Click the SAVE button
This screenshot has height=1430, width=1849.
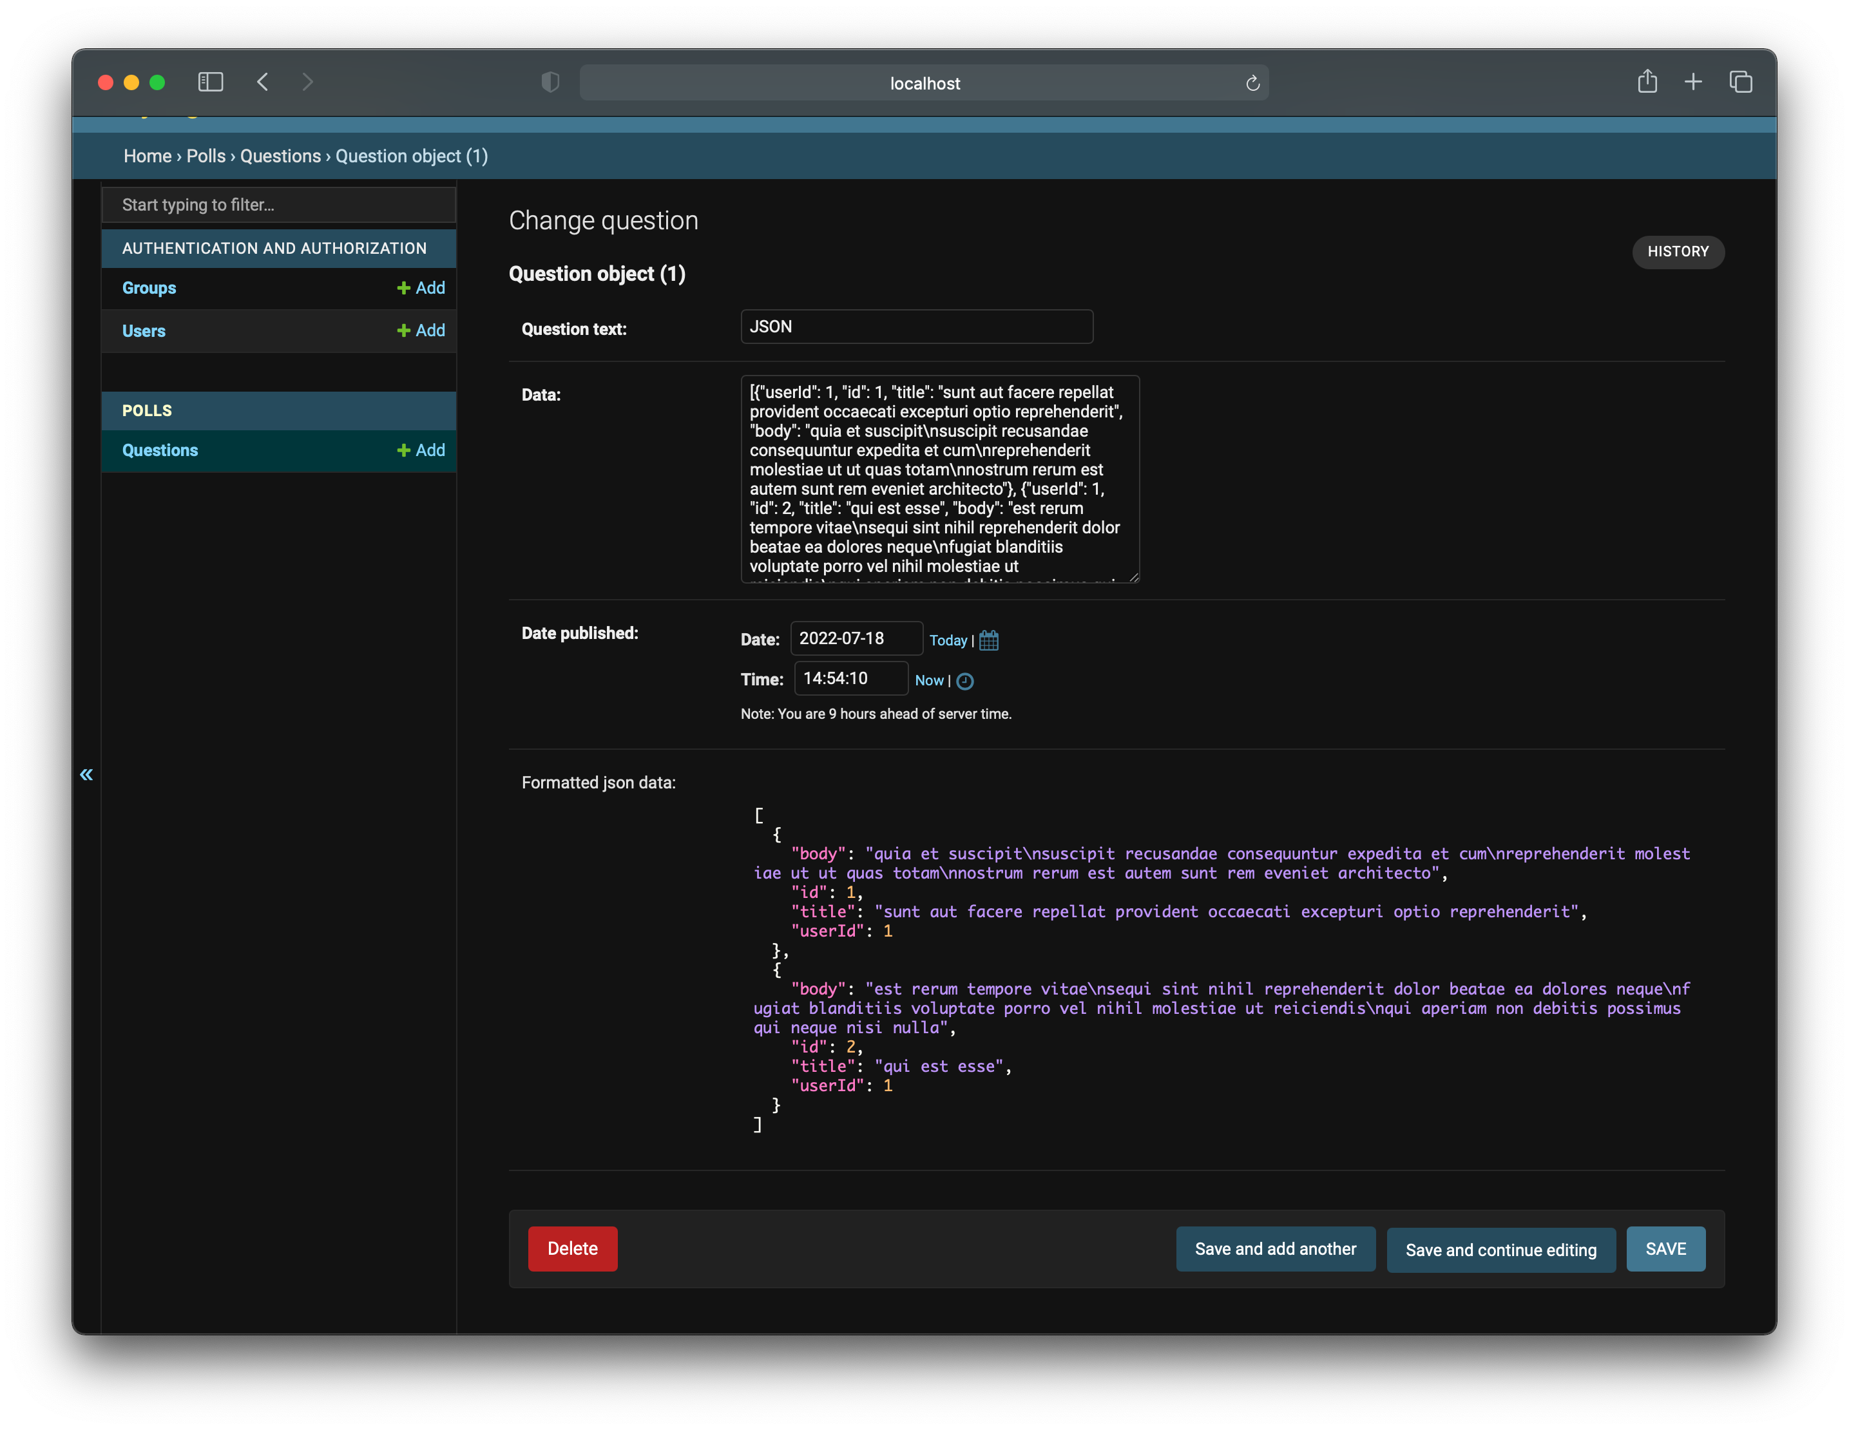tap(1665, 1249)
